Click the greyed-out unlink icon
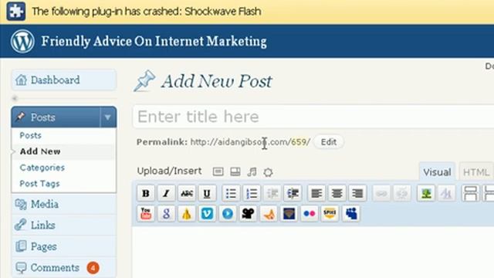 tap(401, 193)
